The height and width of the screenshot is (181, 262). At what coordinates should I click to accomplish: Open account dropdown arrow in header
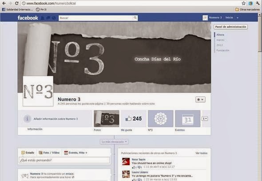point(238,18)
